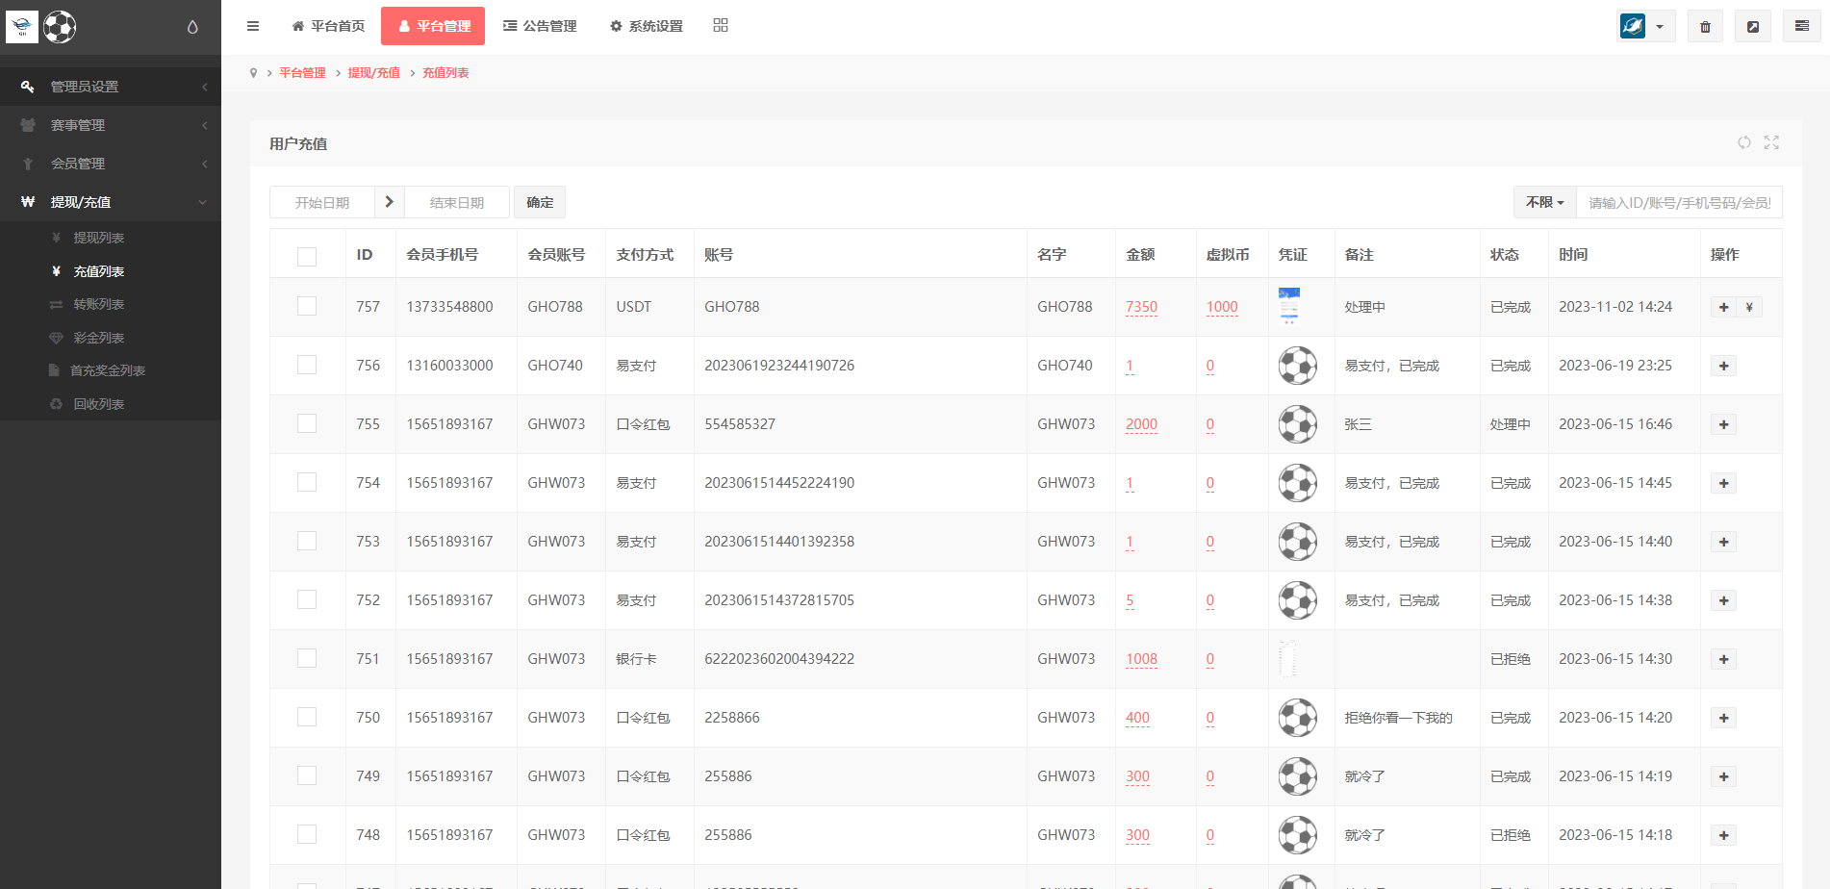Image resolution: width=1830 pixels, height=889 pixels.
Task: Click the plus button for record 756
Action: (x=1723, y=366)
